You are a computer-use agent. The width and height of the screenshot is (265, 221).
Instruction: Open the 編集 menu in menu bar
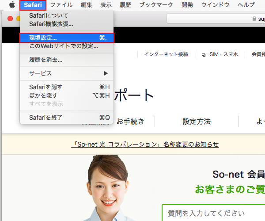pos(87,5)
